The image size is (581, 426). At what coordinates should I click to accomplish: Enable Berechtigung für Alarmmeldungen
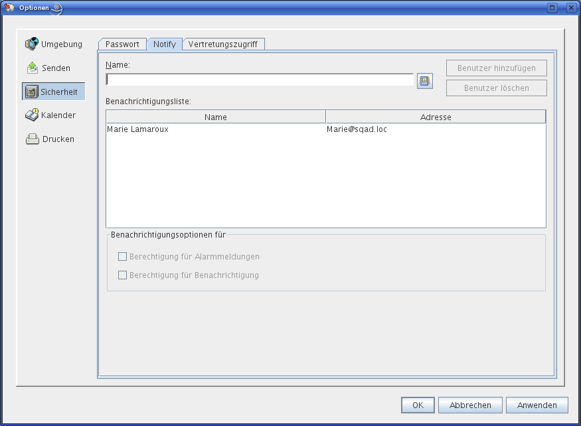point(122,256)
